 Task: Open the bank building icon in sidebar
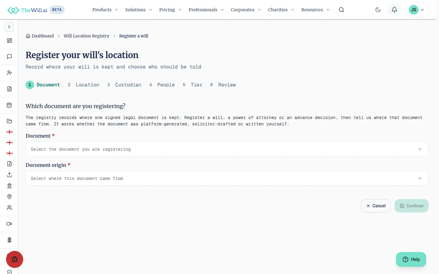[9, 186]
